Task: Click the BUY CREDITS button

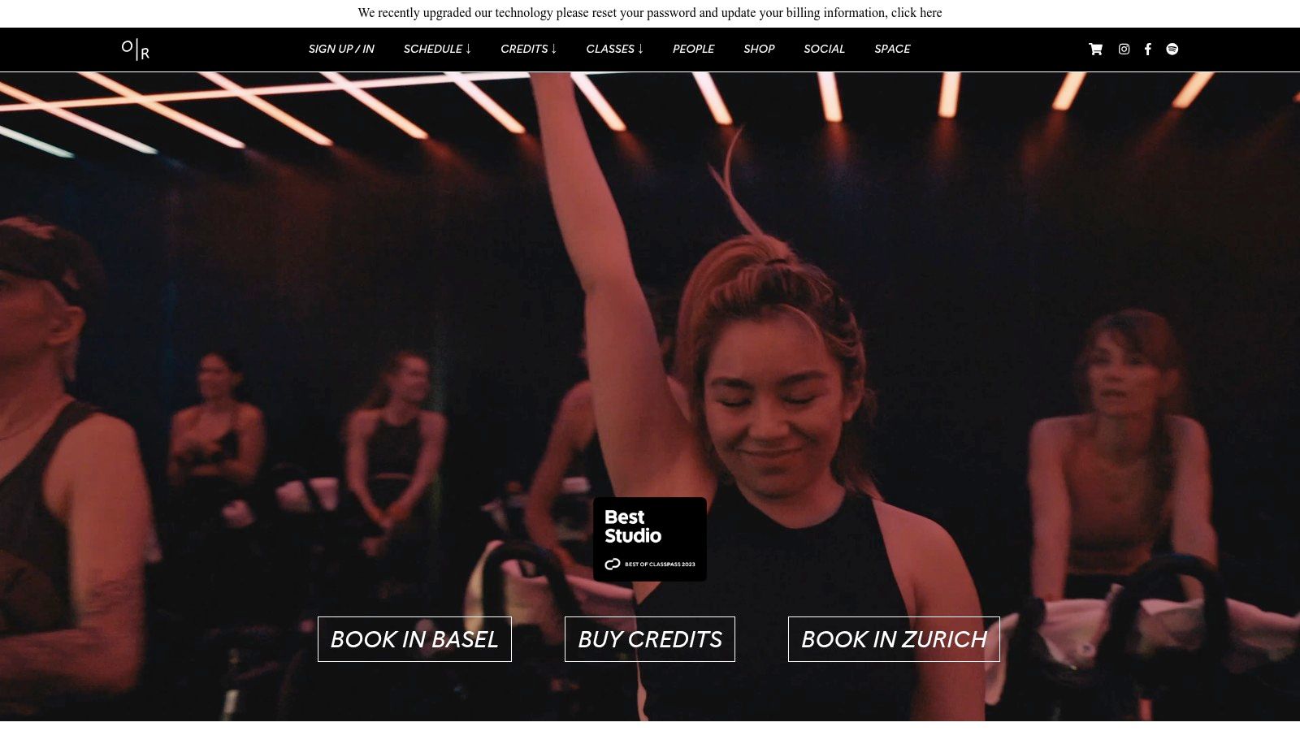Action: coord(650,639)
